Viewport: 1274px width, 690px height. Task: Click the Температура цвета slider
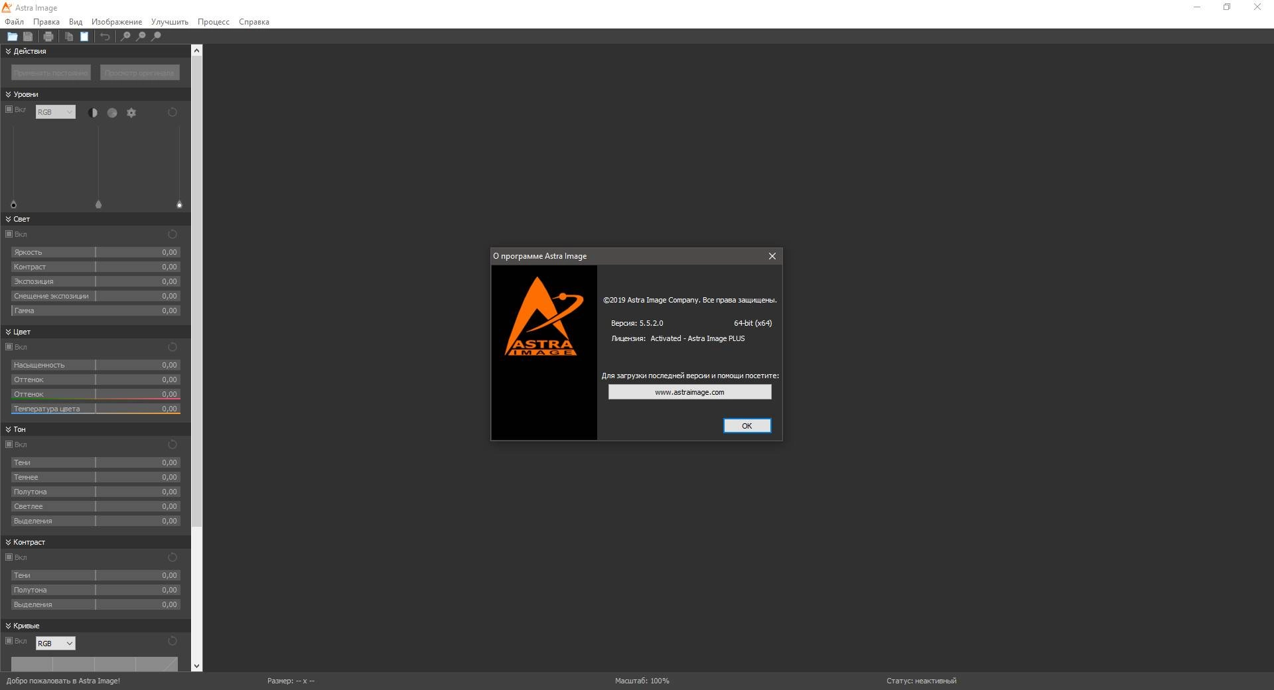pyautogui.click(x=96, y=409)
